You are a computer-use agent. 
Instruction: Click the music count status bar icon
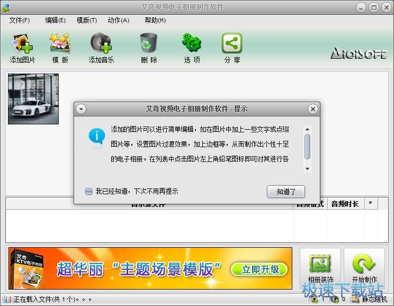point(335,299)
